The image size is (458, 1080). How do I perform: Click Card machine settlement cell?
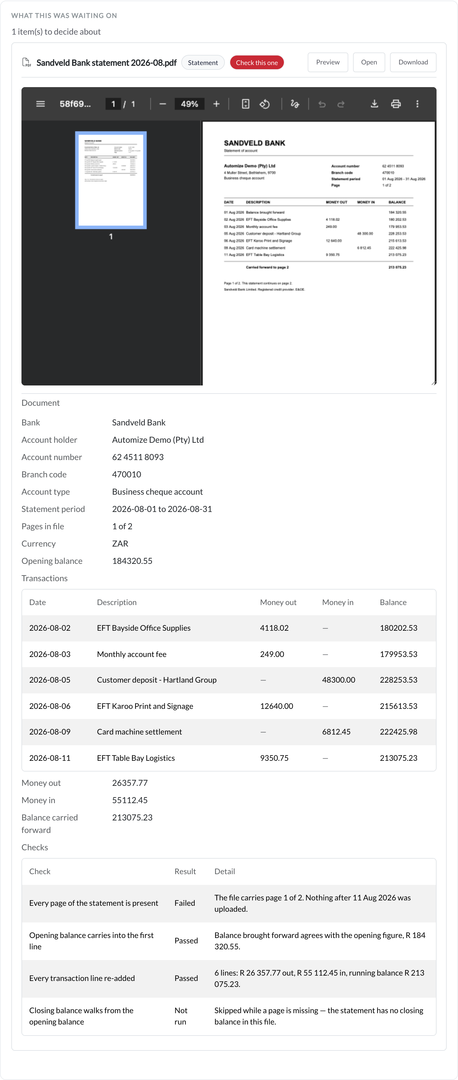[140, 732]
